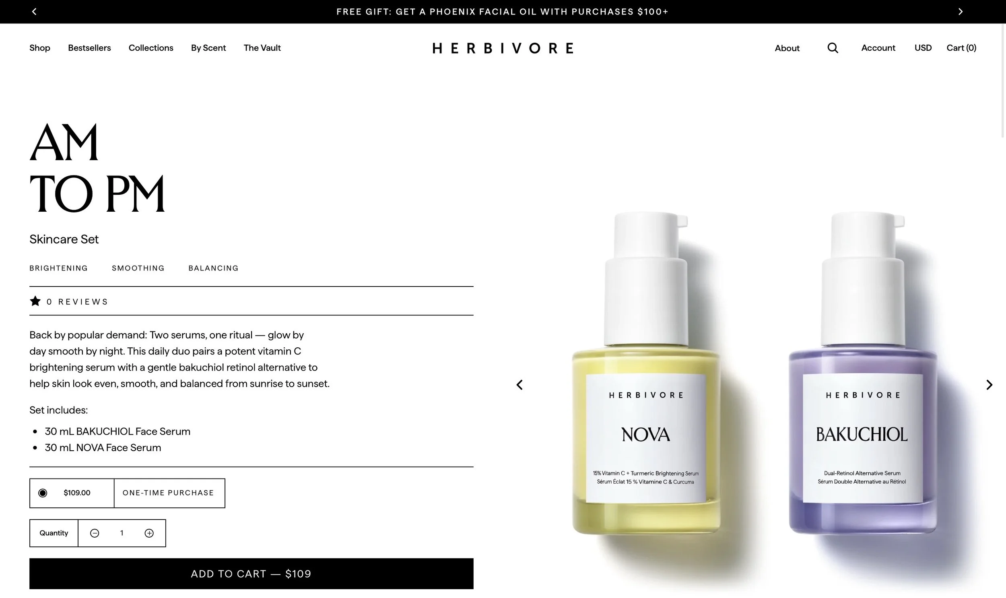
Task: Increase quantity with the plus icon
Action: coord(149,533)
